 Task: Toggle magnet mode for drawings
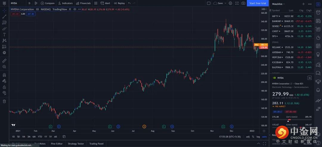(4, 75)
